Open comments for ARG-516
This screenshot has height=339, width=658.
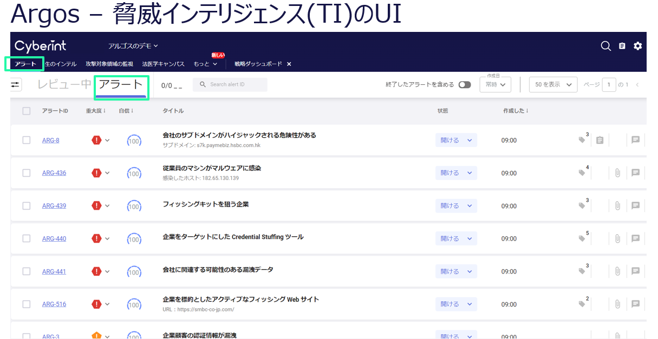click(636, 304)
